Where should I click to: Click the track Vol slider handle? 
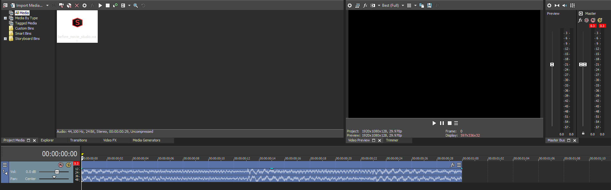click(x=57, y=172)
